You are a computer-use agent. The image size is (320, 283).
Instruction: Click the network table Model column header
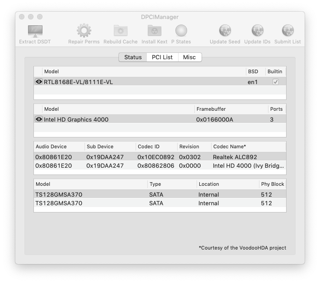tap(144, 71)
